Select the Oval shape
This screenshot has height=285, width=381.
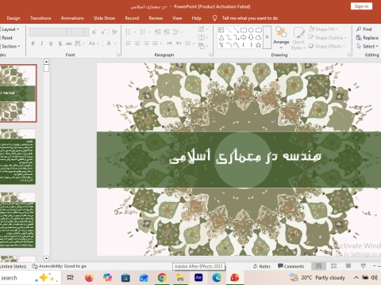click(x=251, y=30)
